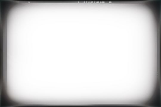The image size is (161, 107).
Task: Click the Y:00 edge marking text
Action: 102,2
